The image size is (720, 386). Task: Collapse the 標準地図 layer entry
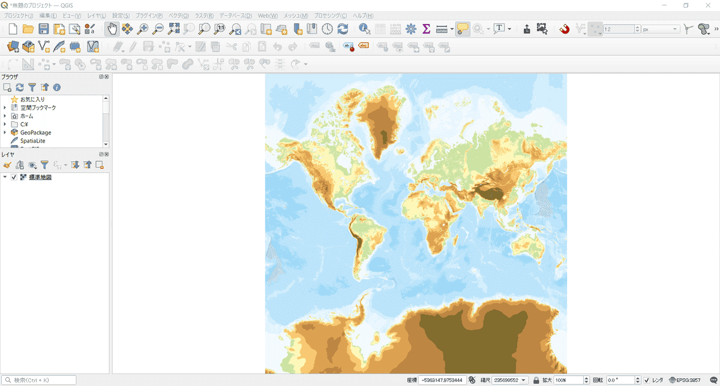[5, 177]
